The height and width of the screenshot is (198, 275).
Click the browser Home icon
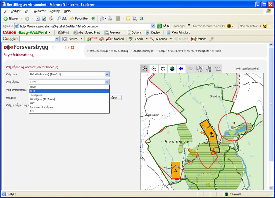click(51, 19)
